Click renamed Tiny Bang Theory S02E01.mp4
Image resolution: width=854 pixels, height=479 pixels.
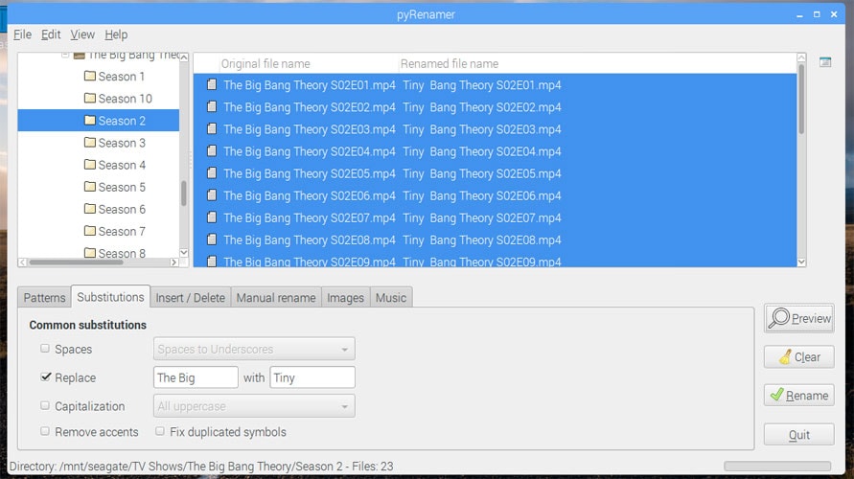[482, 85]
